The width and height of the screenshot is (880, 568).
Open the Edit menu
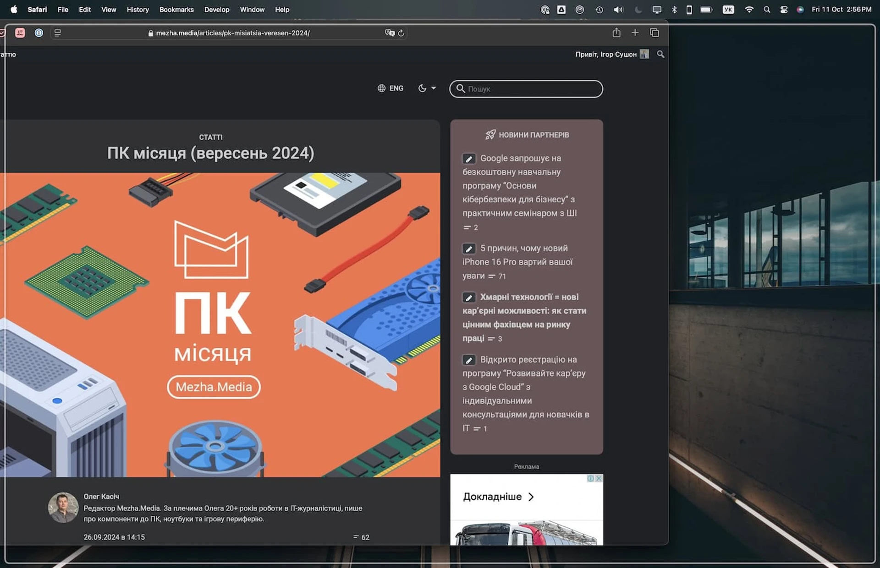click(x=85, y=9)
